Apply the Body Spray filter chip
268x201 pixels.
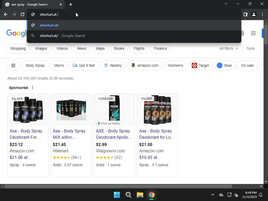tap(35, 65)
